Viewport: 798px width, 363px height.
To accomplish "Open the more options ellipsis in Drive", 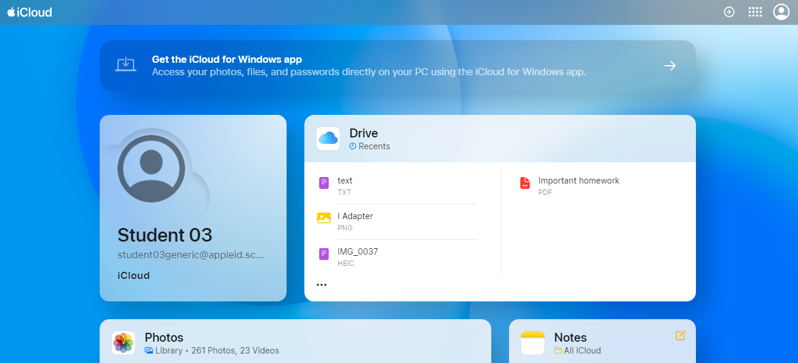I will [x=322, y=285].
